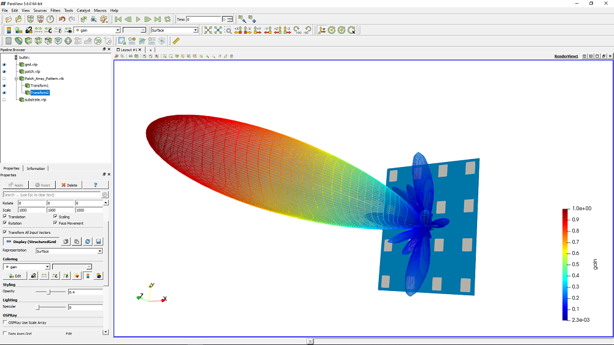Uncheck the Translation checkbox

tap(5, 217)
